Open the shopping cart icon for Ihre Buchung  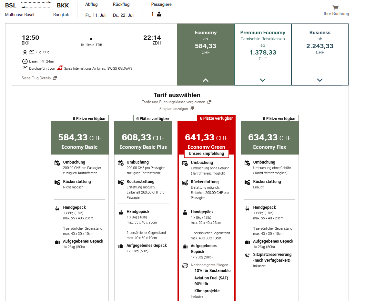[x=336, y=7]
